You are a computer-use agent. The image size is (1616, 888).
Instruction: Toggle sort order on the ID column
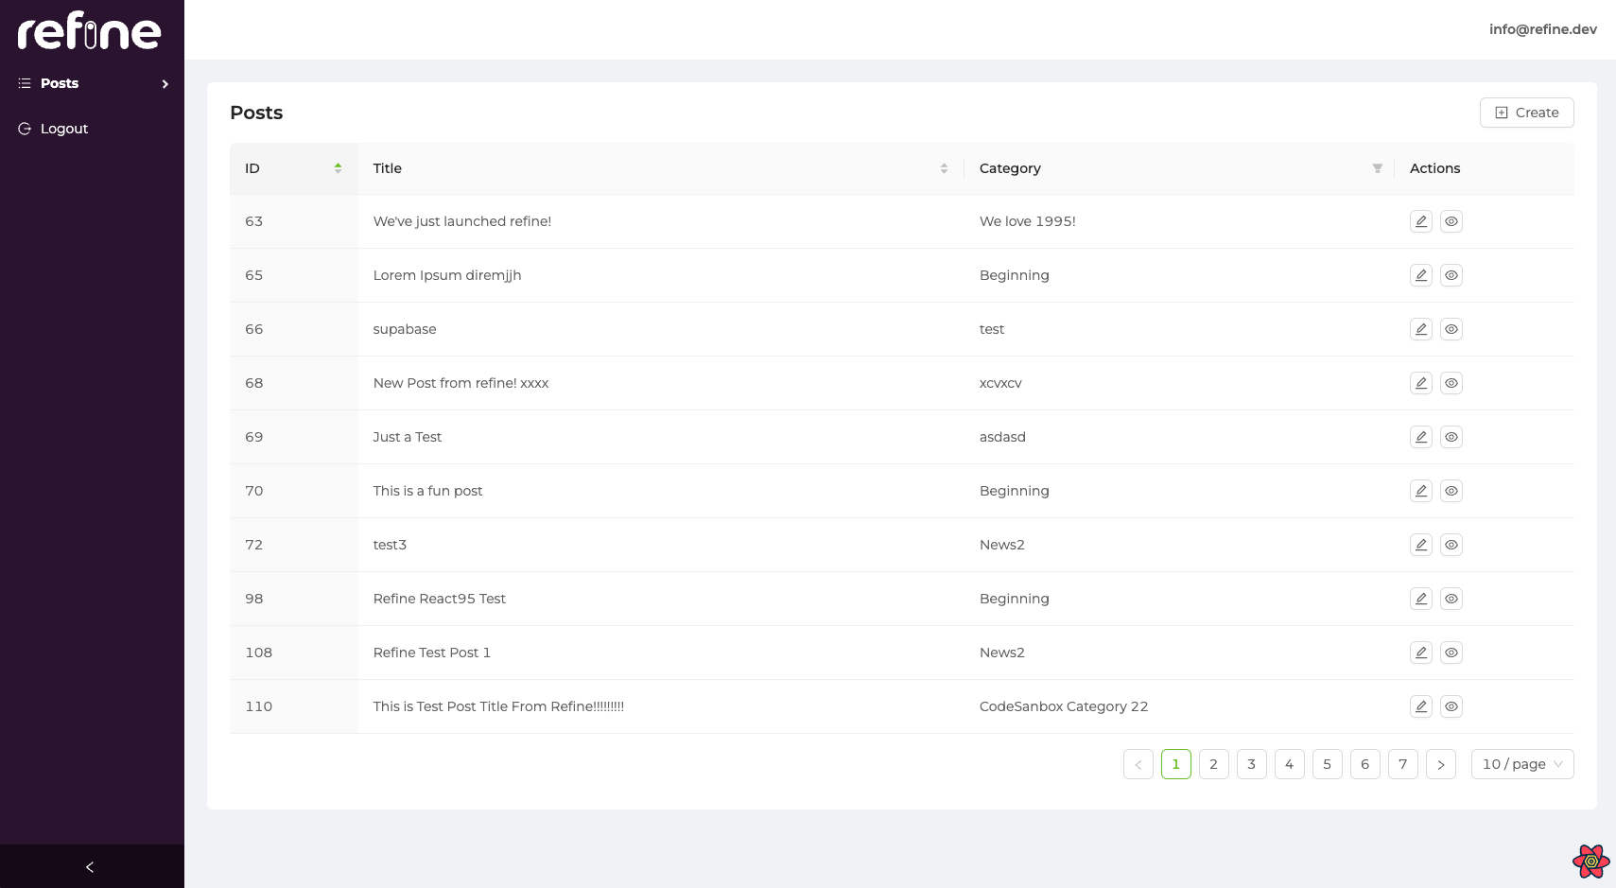(338, 168)
